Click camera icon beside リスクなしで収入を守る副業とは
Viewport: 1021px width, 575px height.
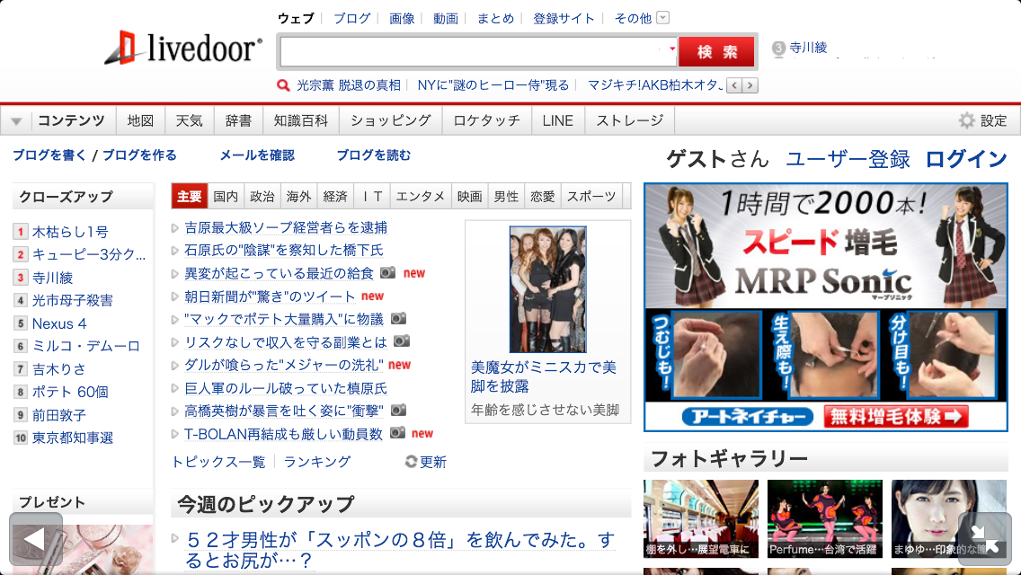click(x=402, y=341)
